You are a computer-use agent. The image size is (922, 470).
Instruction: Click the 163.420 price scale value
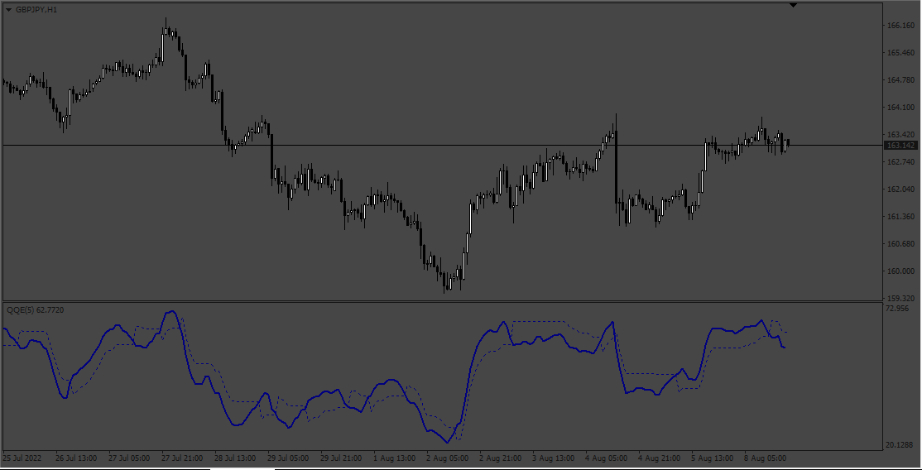[x=900, y=135]
